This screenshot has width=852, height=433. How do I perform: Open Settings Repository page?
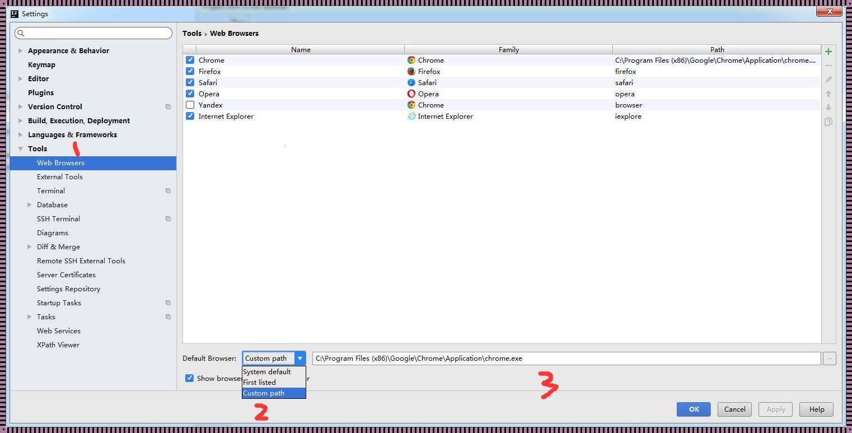coord(68,288)
